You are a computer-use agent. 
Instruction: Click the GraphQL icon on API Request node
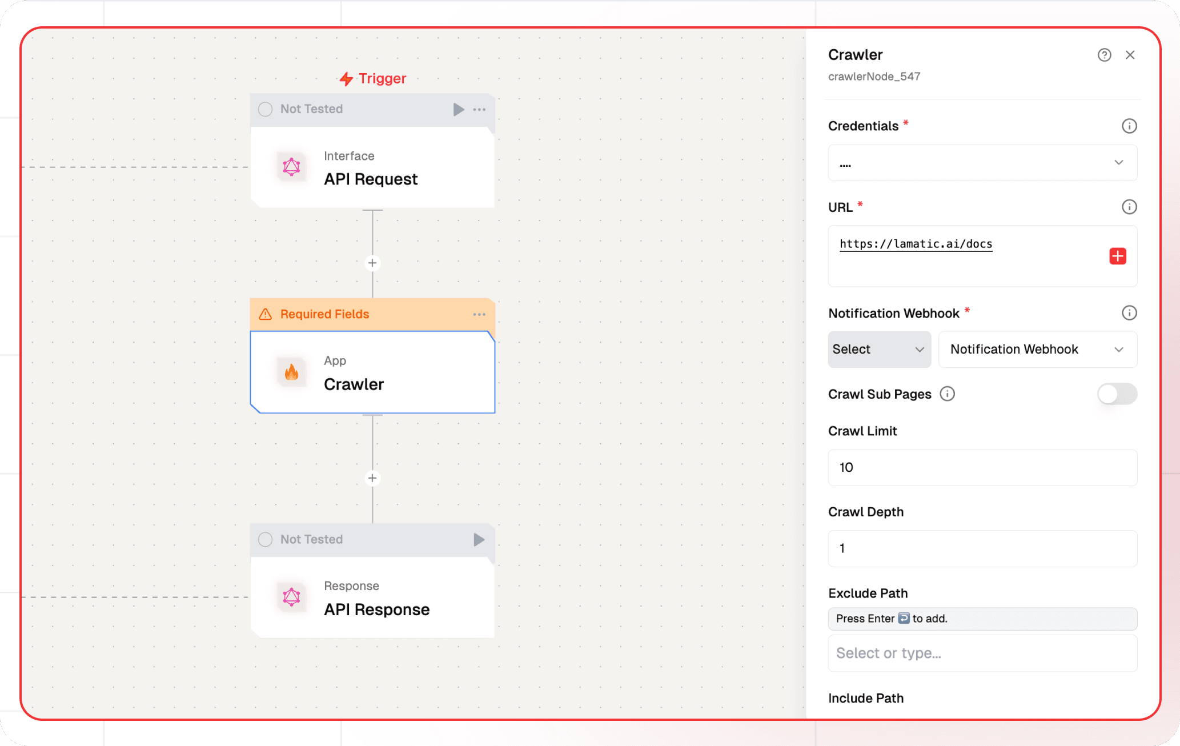coord(291,167)
